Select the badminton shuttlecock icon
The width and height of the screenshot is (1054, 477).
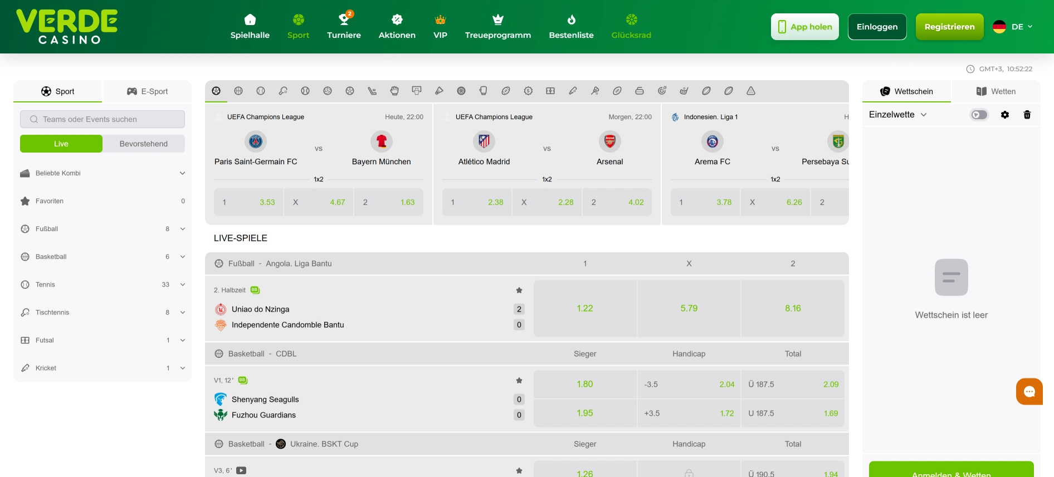[x=439, y=91]
